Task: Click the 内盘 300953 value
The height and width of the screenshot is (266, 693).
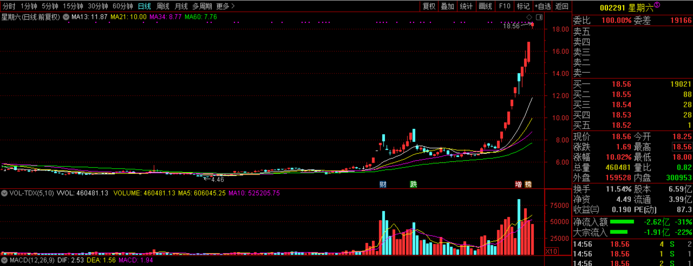Action: [x=679, y=178]
